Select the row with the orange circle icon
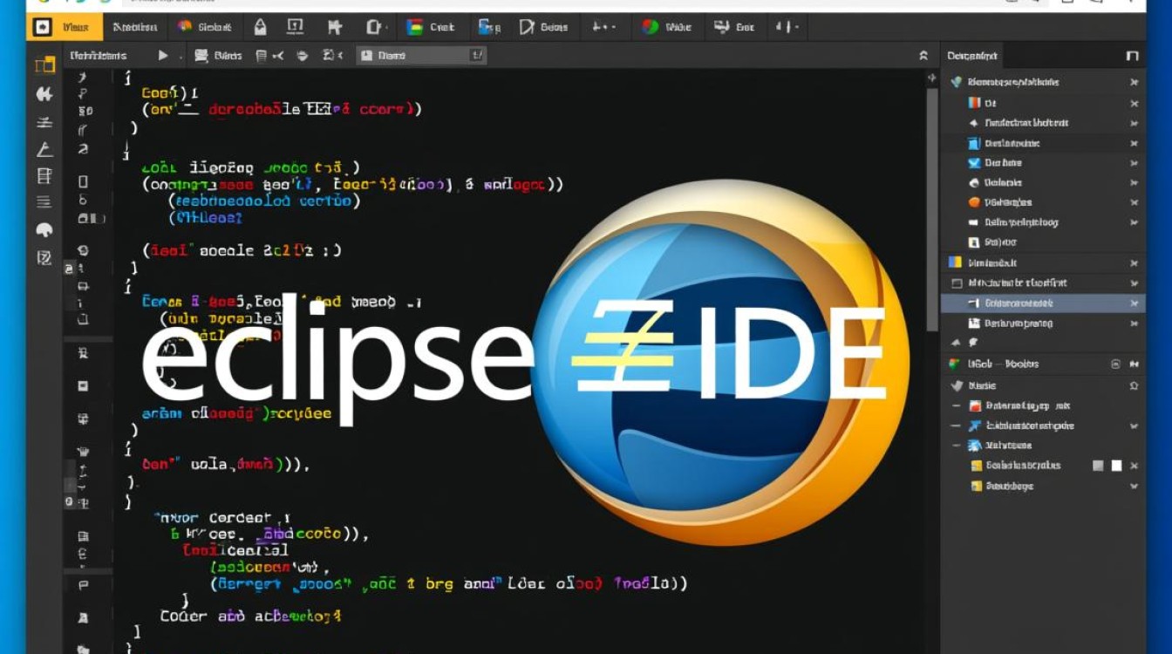Screen dimensions: 1172x654 1043,202
